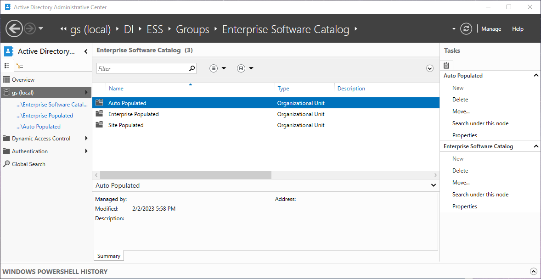Expand the Windows PowerShell History panel
This screenshot has width=541, height=279.
533,271
